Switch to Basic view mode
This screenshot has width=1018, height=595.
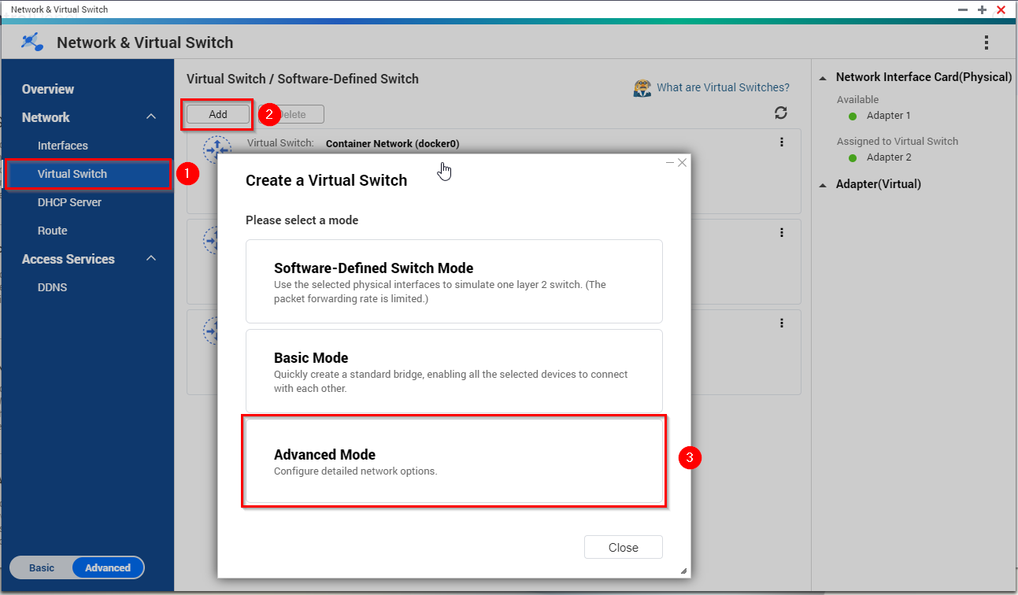[42, 567]
